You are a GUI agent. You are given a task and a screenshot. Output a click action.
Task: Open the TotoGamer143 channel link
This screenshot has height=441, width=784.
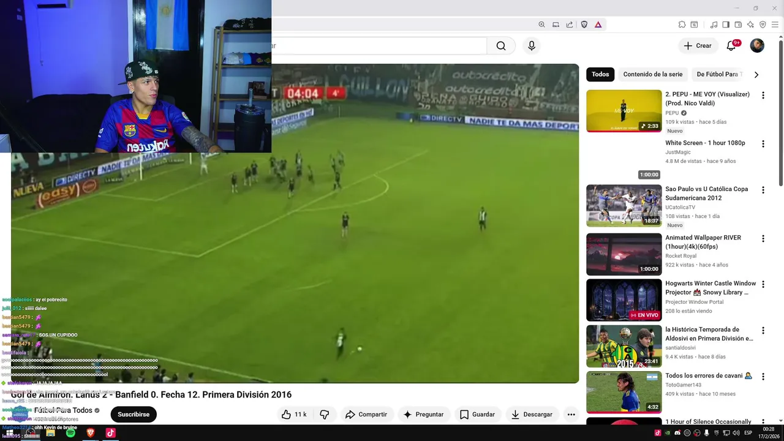[x=684, y=385]
